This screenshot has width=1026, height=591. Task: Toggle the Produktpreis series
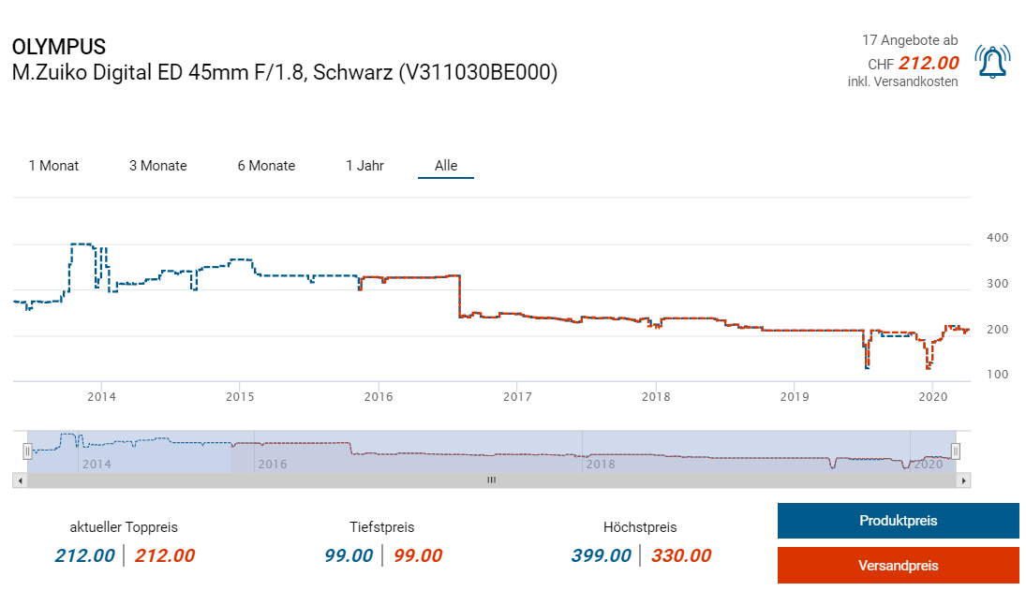point(898,521)
